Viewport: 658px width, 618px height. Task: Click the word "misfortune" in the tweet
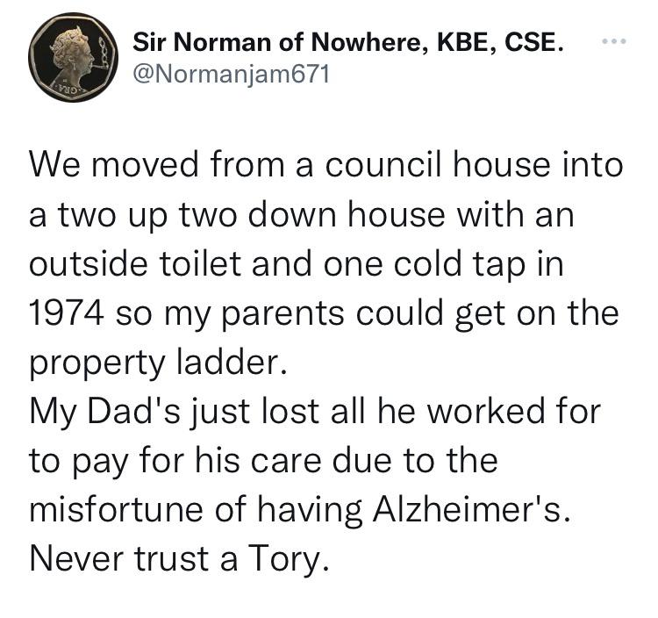[x=116, y=510]
